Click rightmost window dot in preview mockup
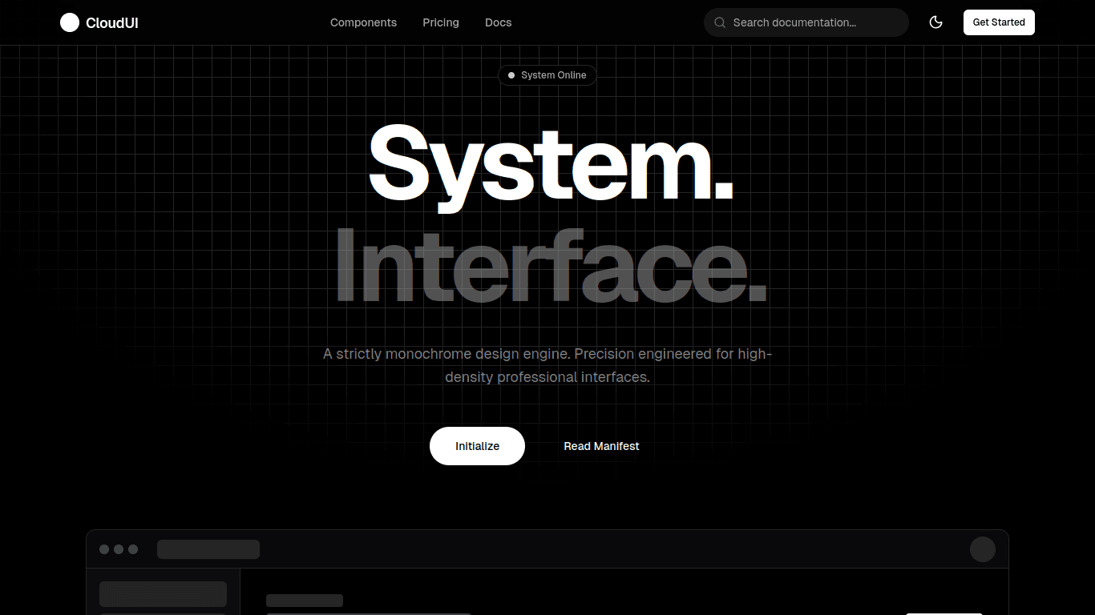This screenshot has width=1095, height=615. click(133, 549)
